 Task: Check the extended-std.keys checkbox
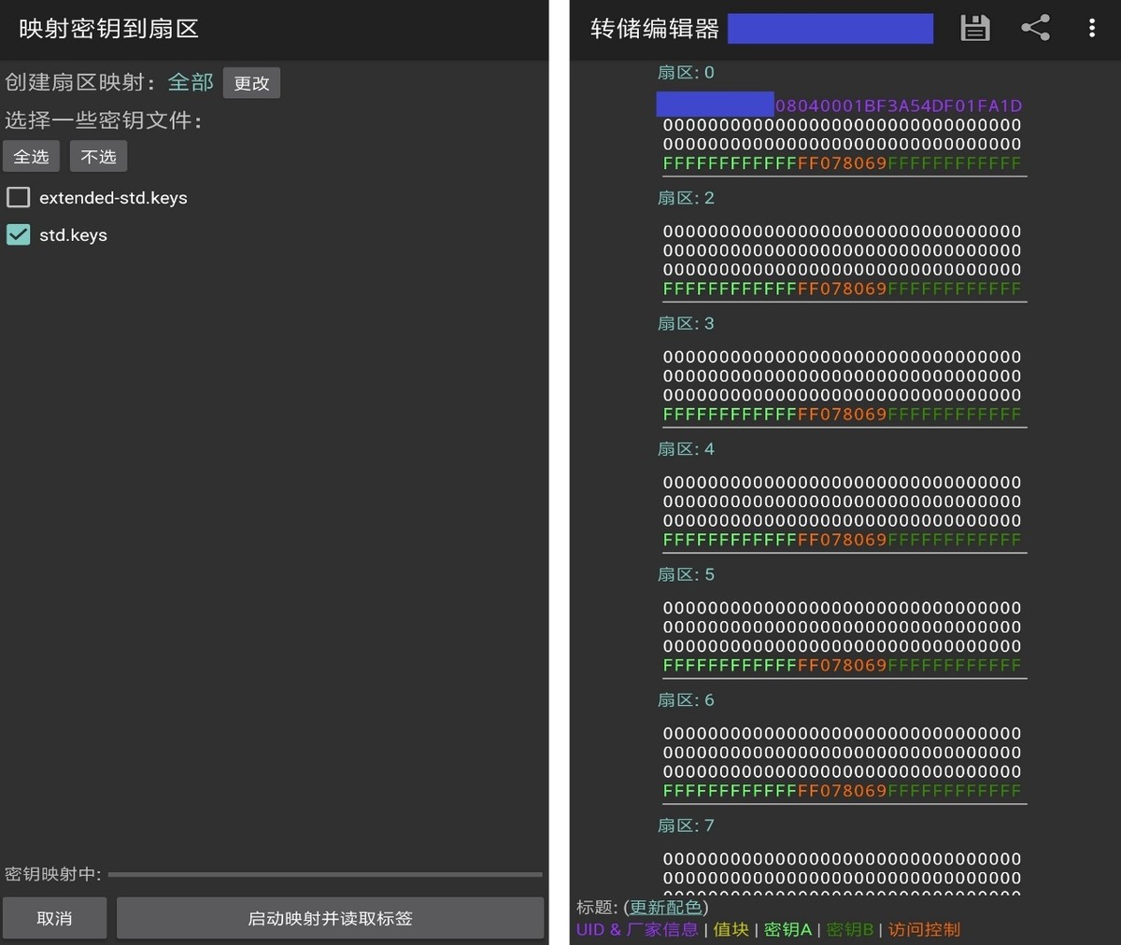18,197
